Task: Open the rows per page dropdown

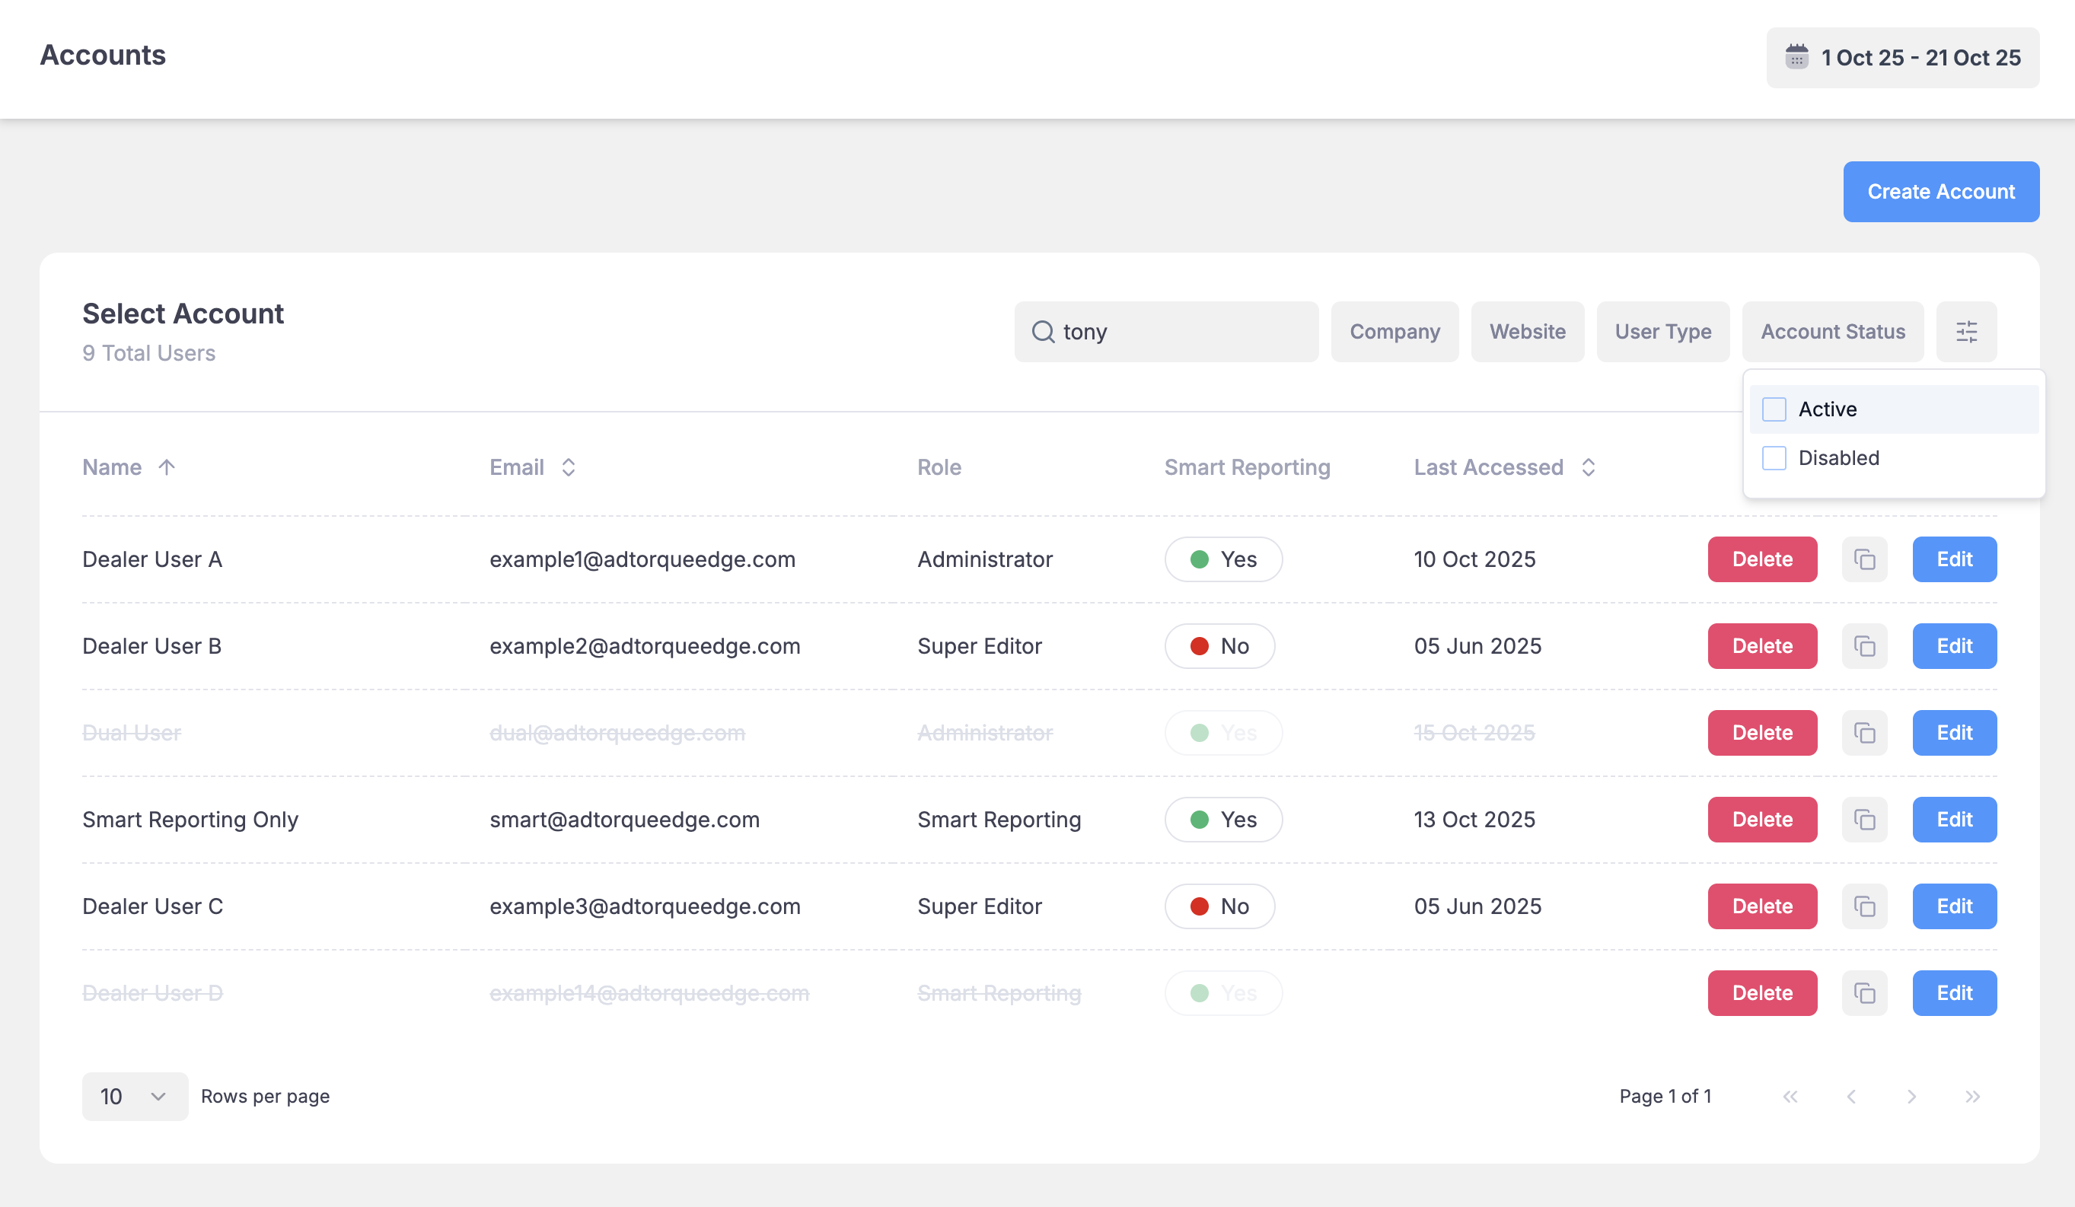Action: (x=134, y=1096)
